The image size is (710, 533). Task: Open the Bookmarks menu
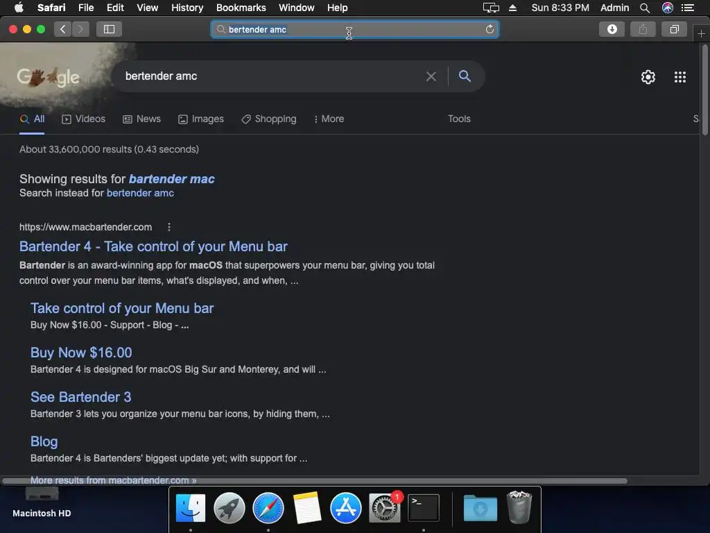point(241,8)
